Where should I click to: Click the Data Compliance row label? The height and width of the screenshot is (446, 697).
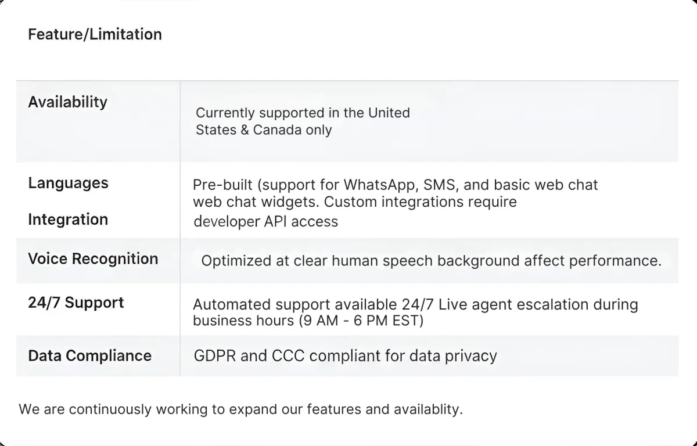point(89,355)
